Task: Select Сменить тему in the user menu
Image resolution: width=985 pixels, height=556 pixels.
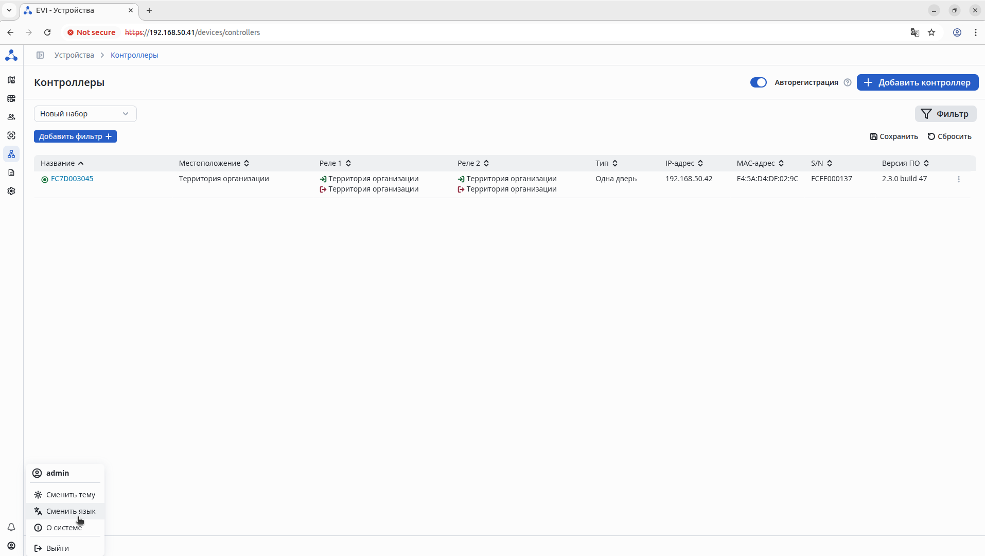Action: coord(71,495)
